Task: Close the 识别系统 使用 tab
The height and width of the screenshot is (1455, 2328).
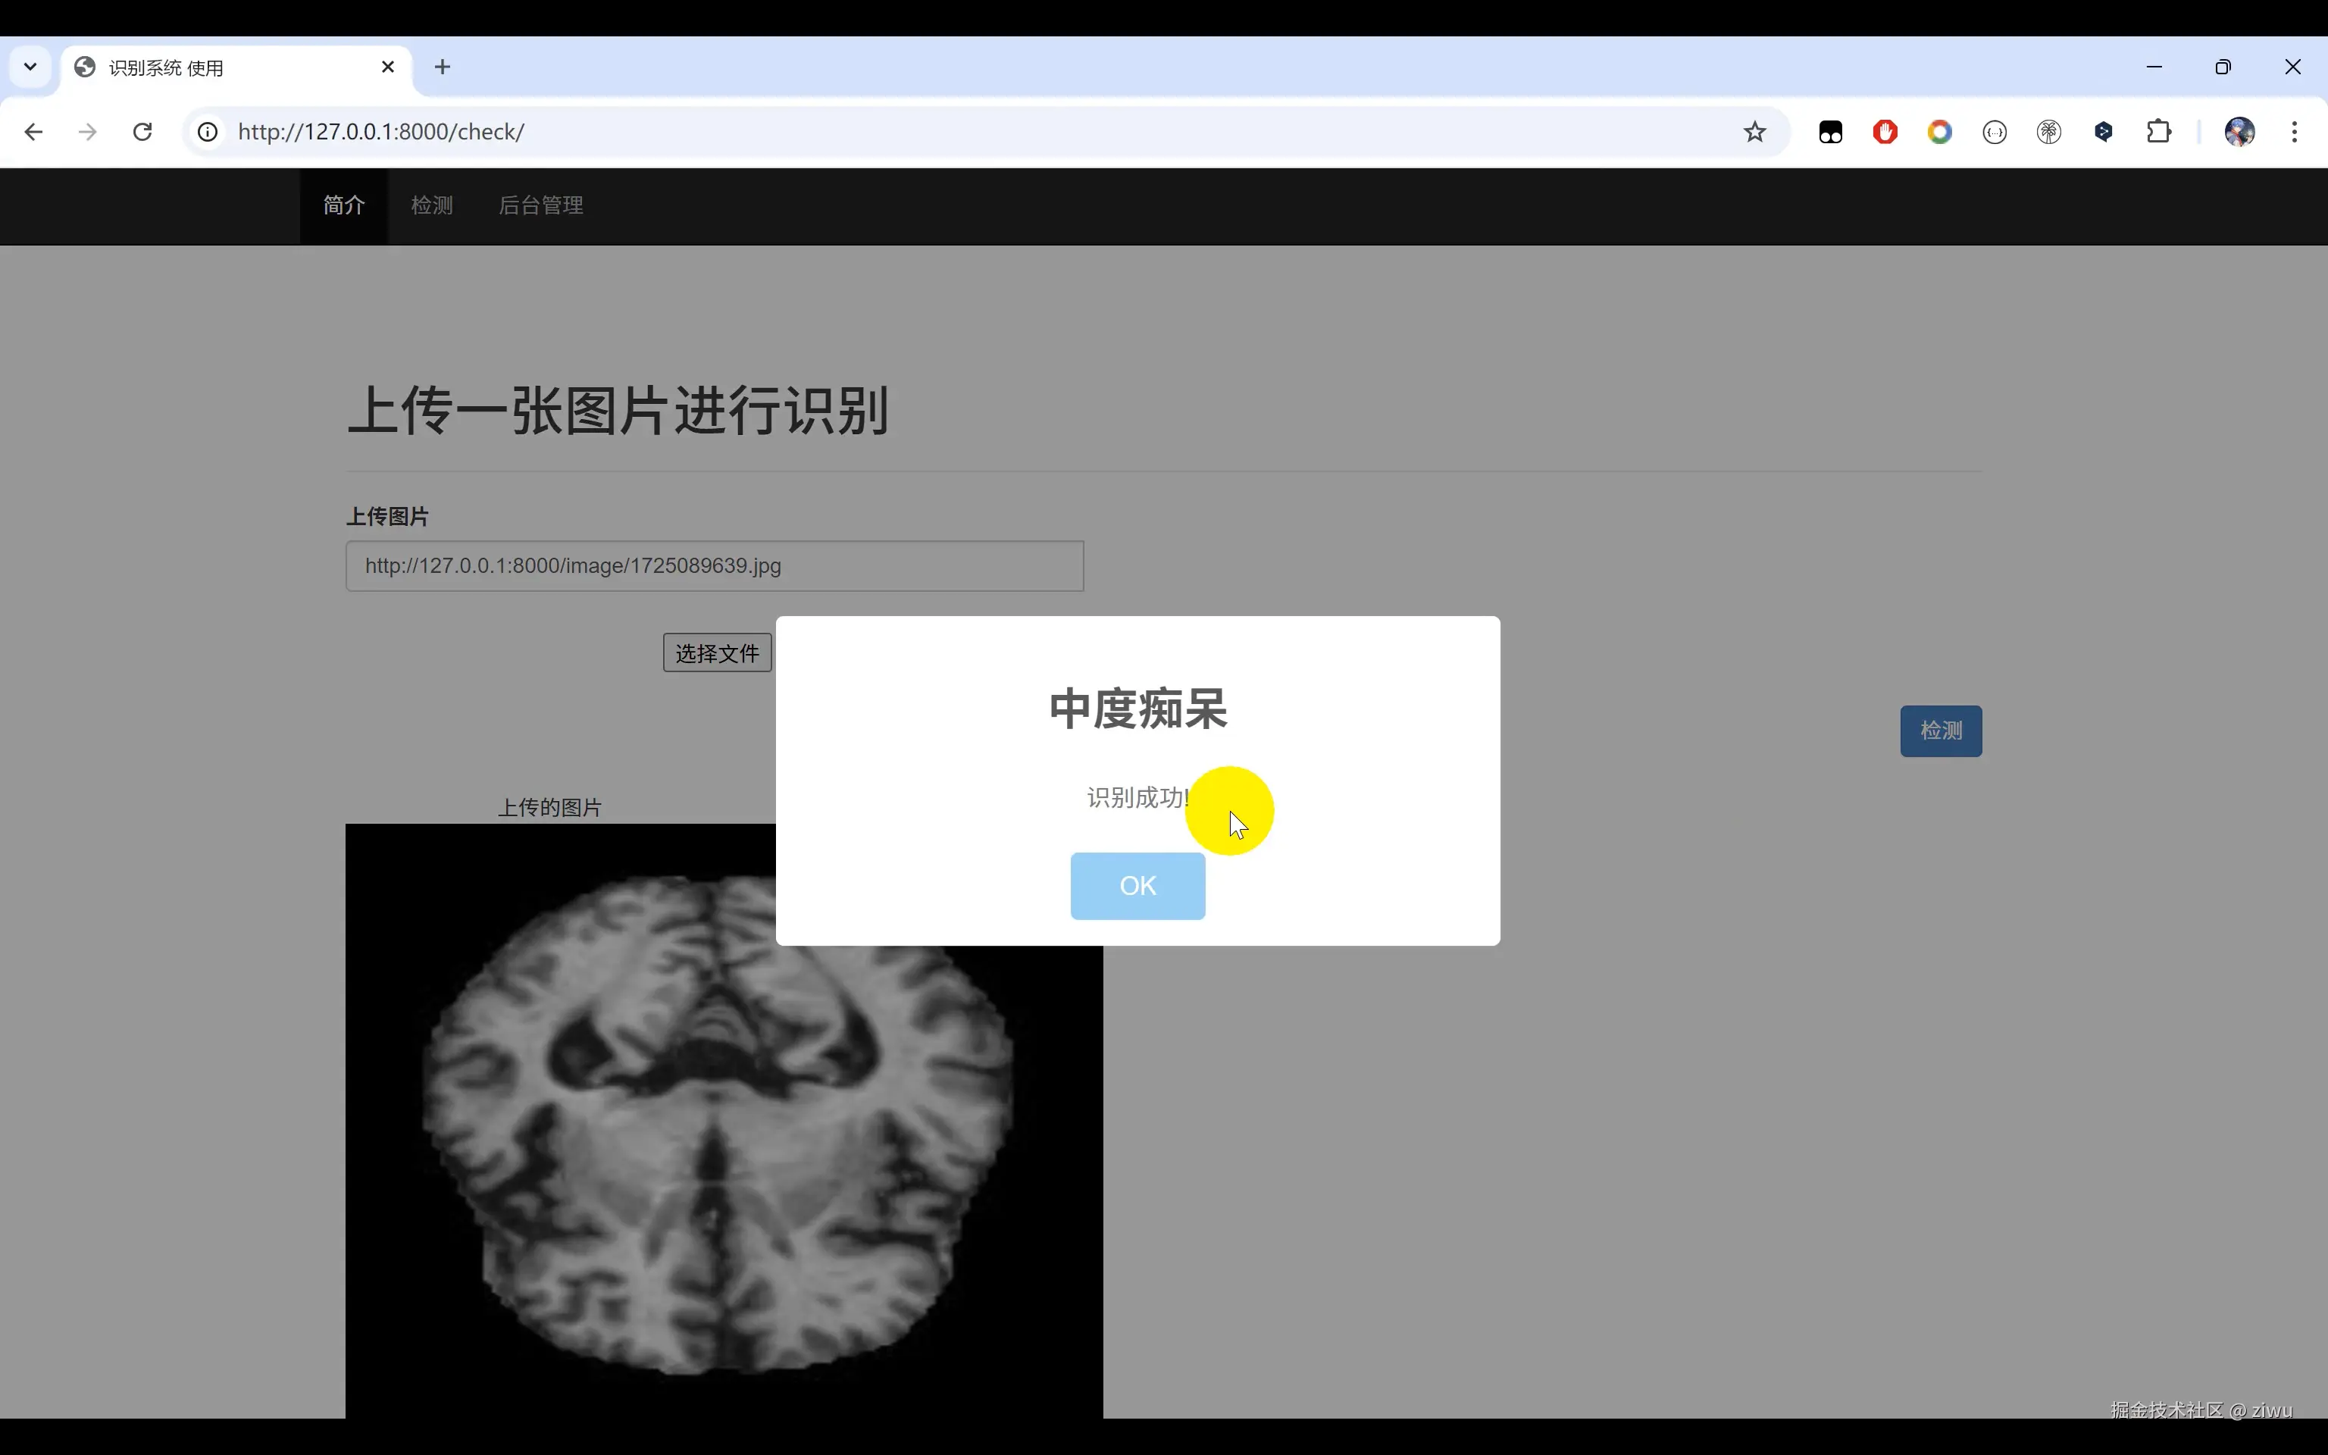Action: [388, 67]
